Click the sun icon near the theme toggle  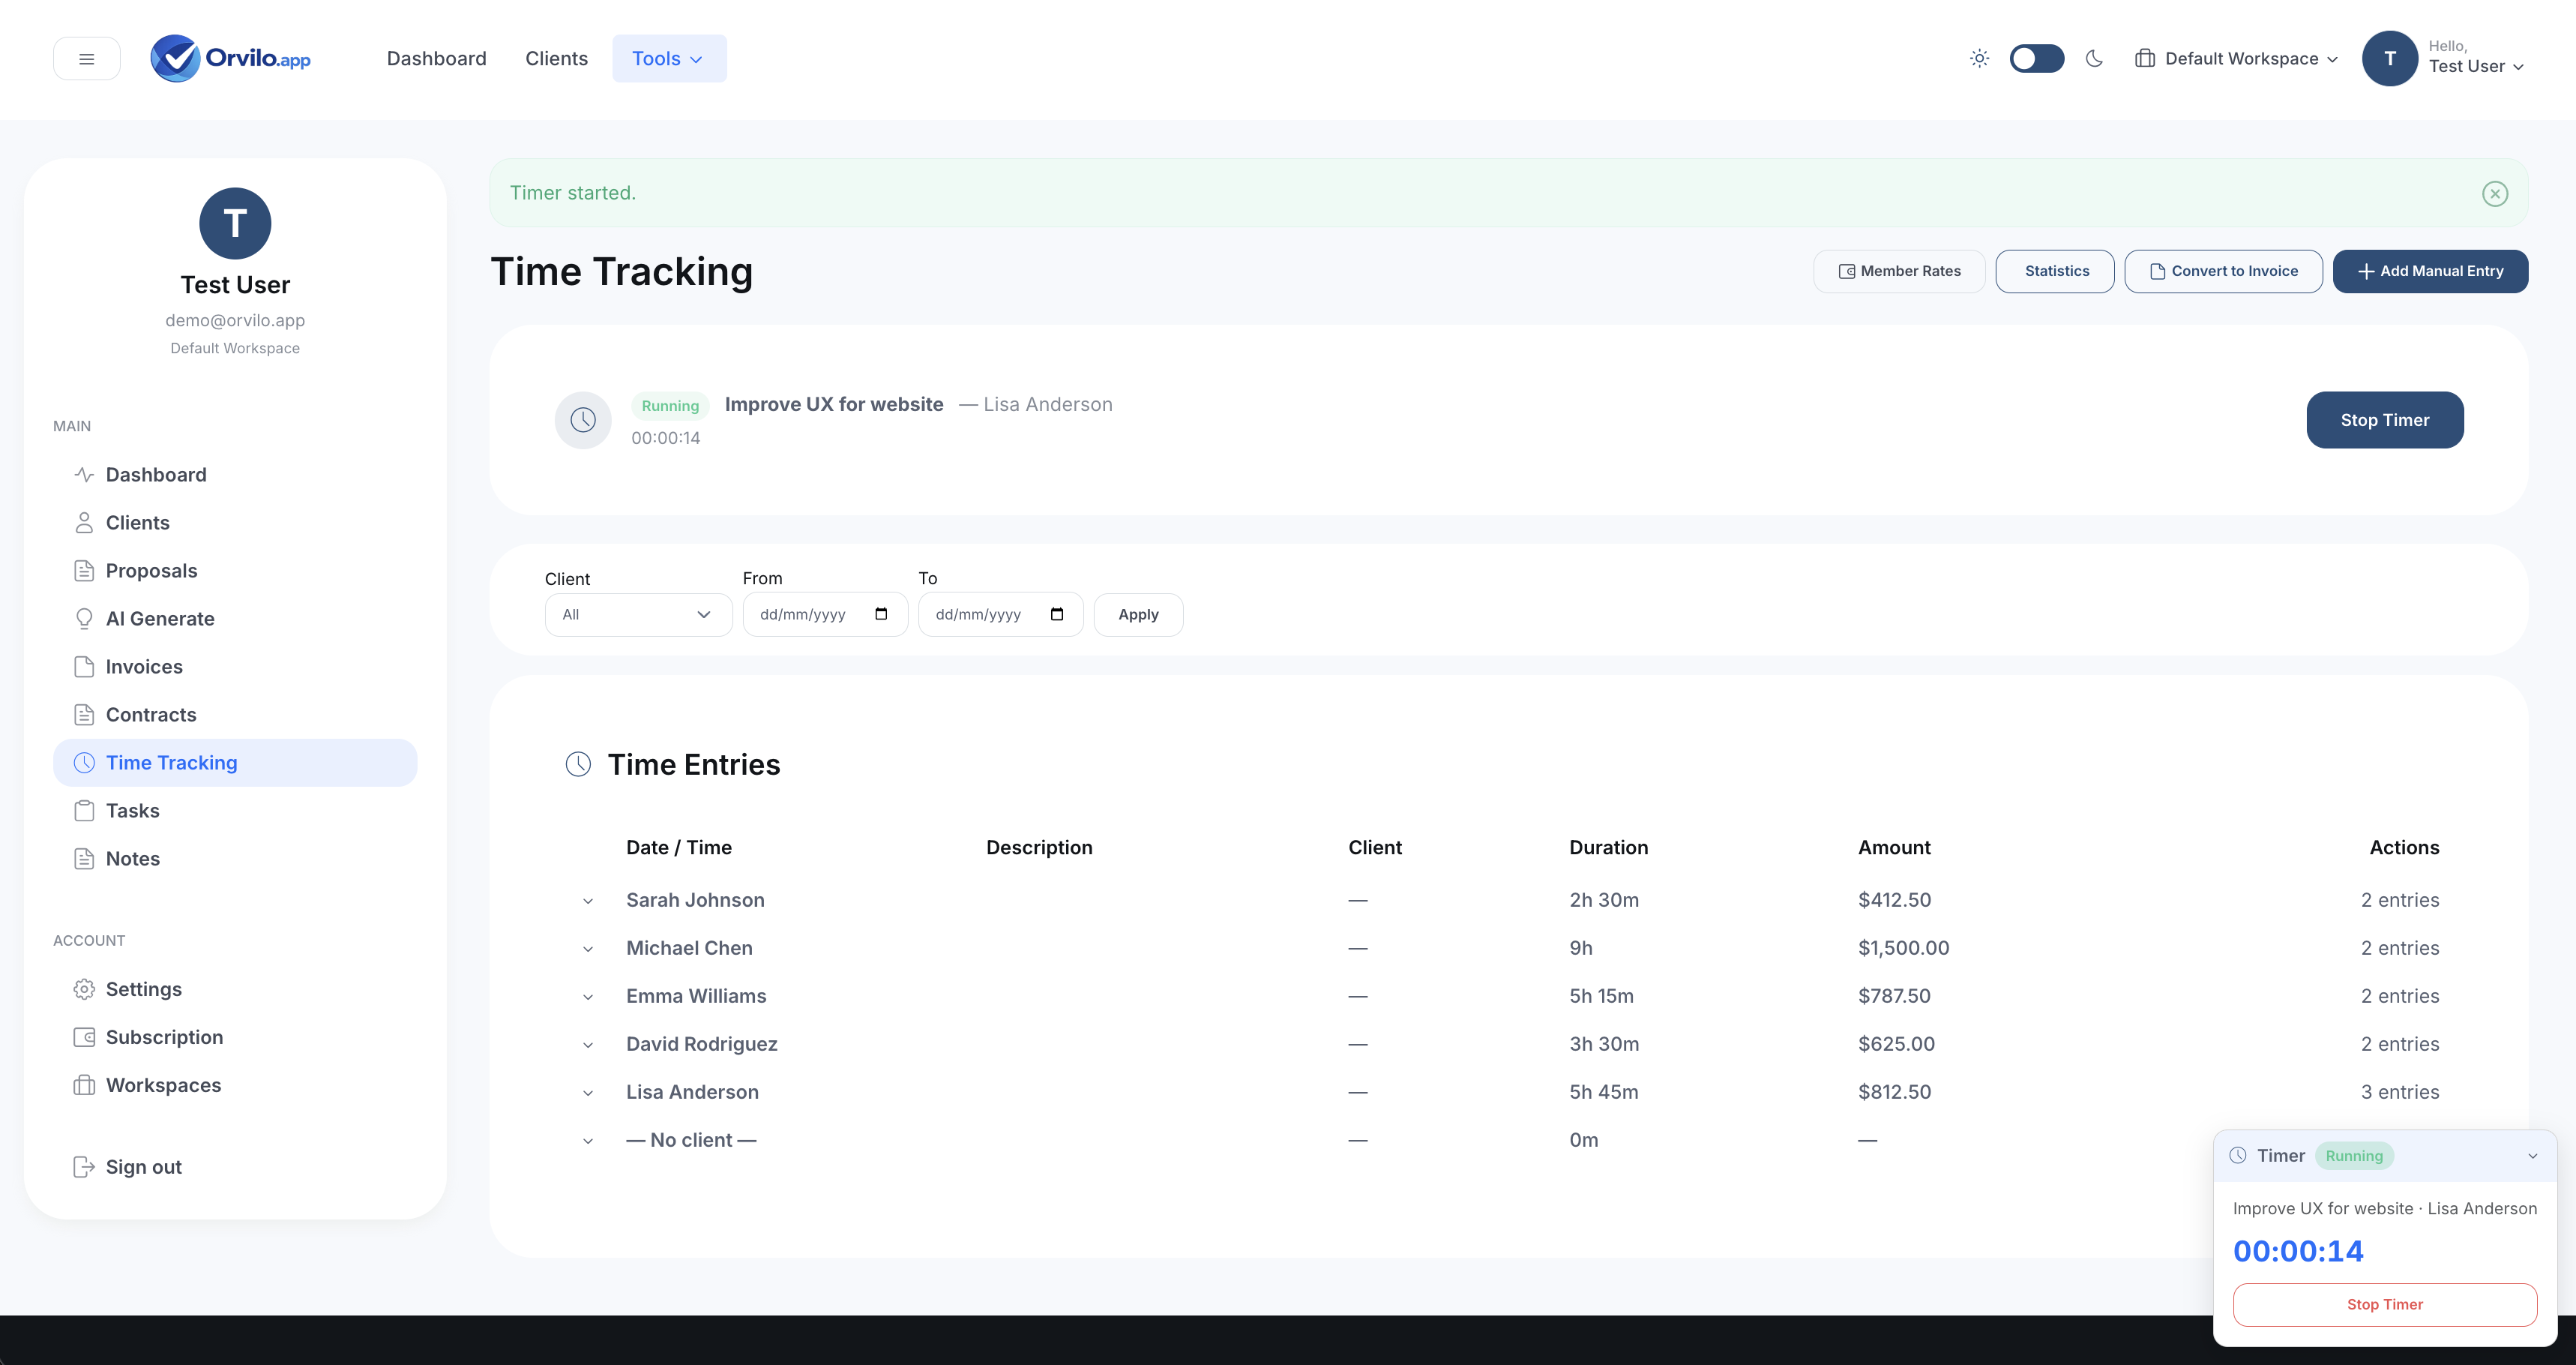(1979, 58)
